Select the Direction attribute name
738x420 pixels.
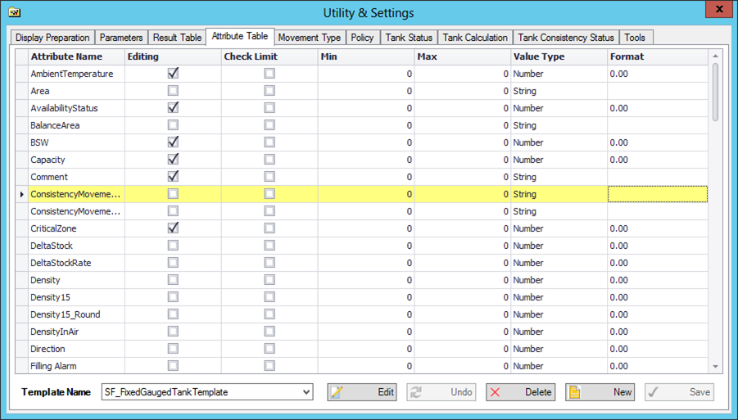pyautogui.click(x=48, y=349)
